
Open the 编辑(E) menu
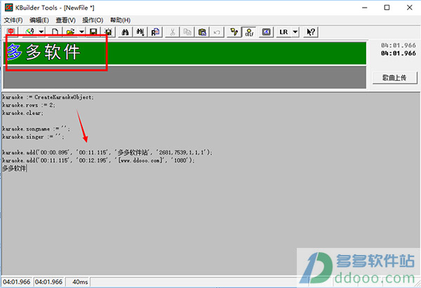coord(39,20)
